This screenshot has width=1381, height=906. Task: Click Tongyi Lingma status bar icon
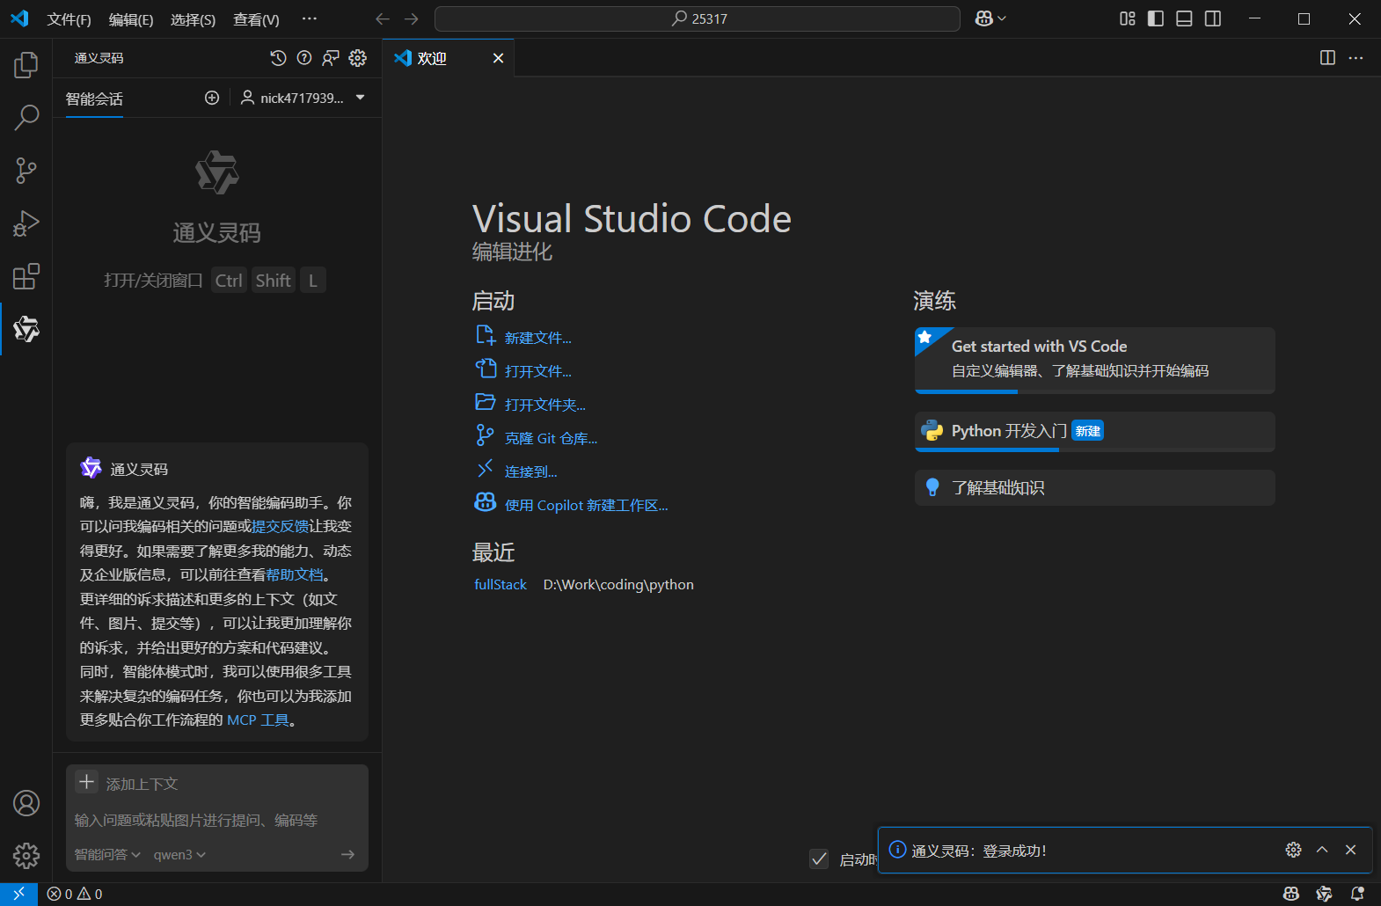[x=1324, y=894]
